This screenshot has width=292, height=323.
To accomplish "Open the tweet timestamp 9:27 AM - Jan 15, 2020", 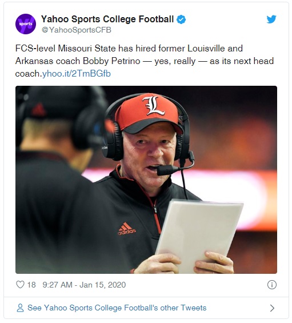I will (x=84, y=285).
